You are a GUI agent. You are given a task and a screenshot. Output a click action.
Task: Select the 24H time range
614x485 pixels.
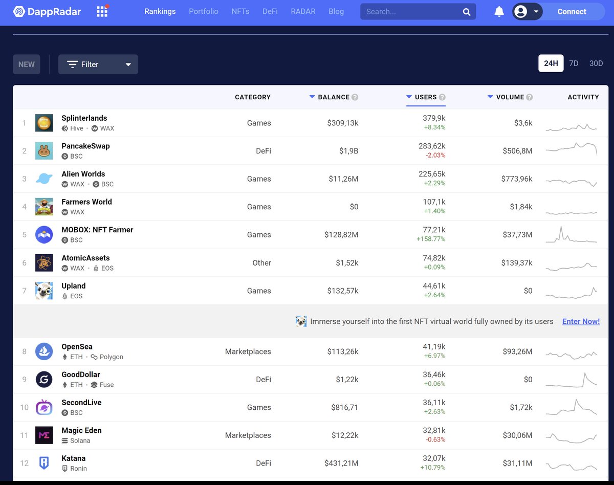[x=551, y=63]
